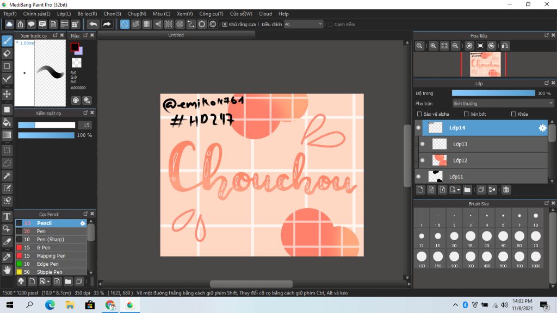557x313 pixels.
Task: Enable the vanishing point snap
Action: (x=158, y=24)
